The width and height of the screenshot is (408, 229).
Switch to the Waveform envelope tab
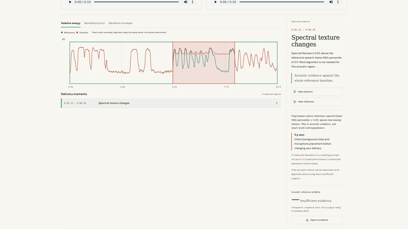[x=120, y=23]
